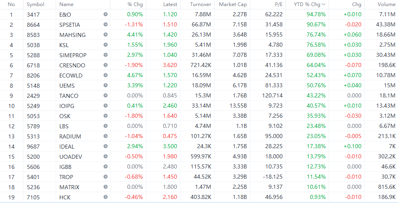398x203 pixels.
Task: Click LBS latest price 0.710
Action: click(x=170, y=126)
